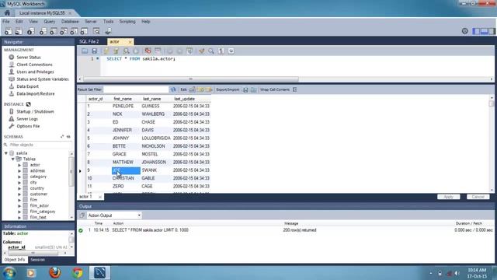Click the create new schema icon
This screenshot has height=280, width=497.
coord(43,31)
